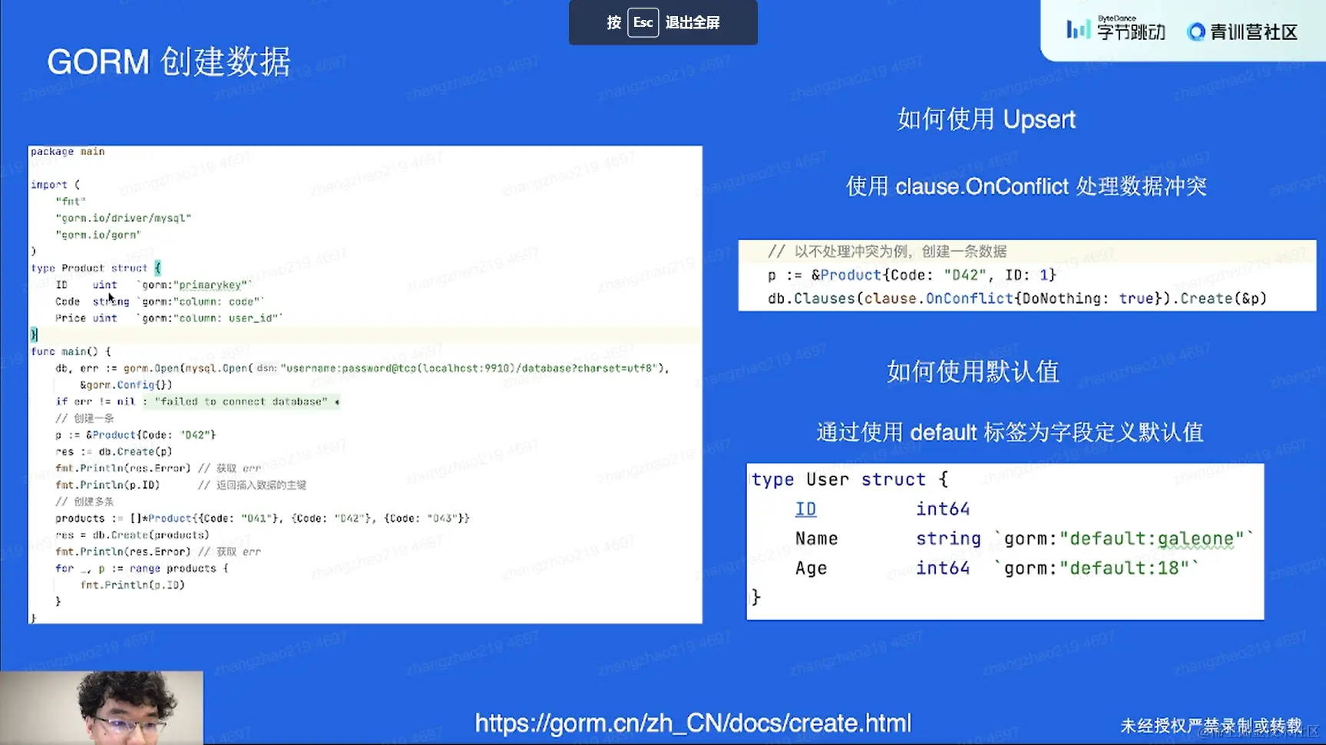
Task: Click line 'fmt.Println(p.ID)' with 返回插入数据的主键 comment
Action: 180,485
